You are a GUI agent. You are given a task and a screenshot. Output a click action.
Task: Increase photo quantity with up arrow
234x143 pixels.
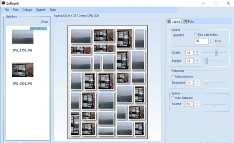(x=211, y=40)
